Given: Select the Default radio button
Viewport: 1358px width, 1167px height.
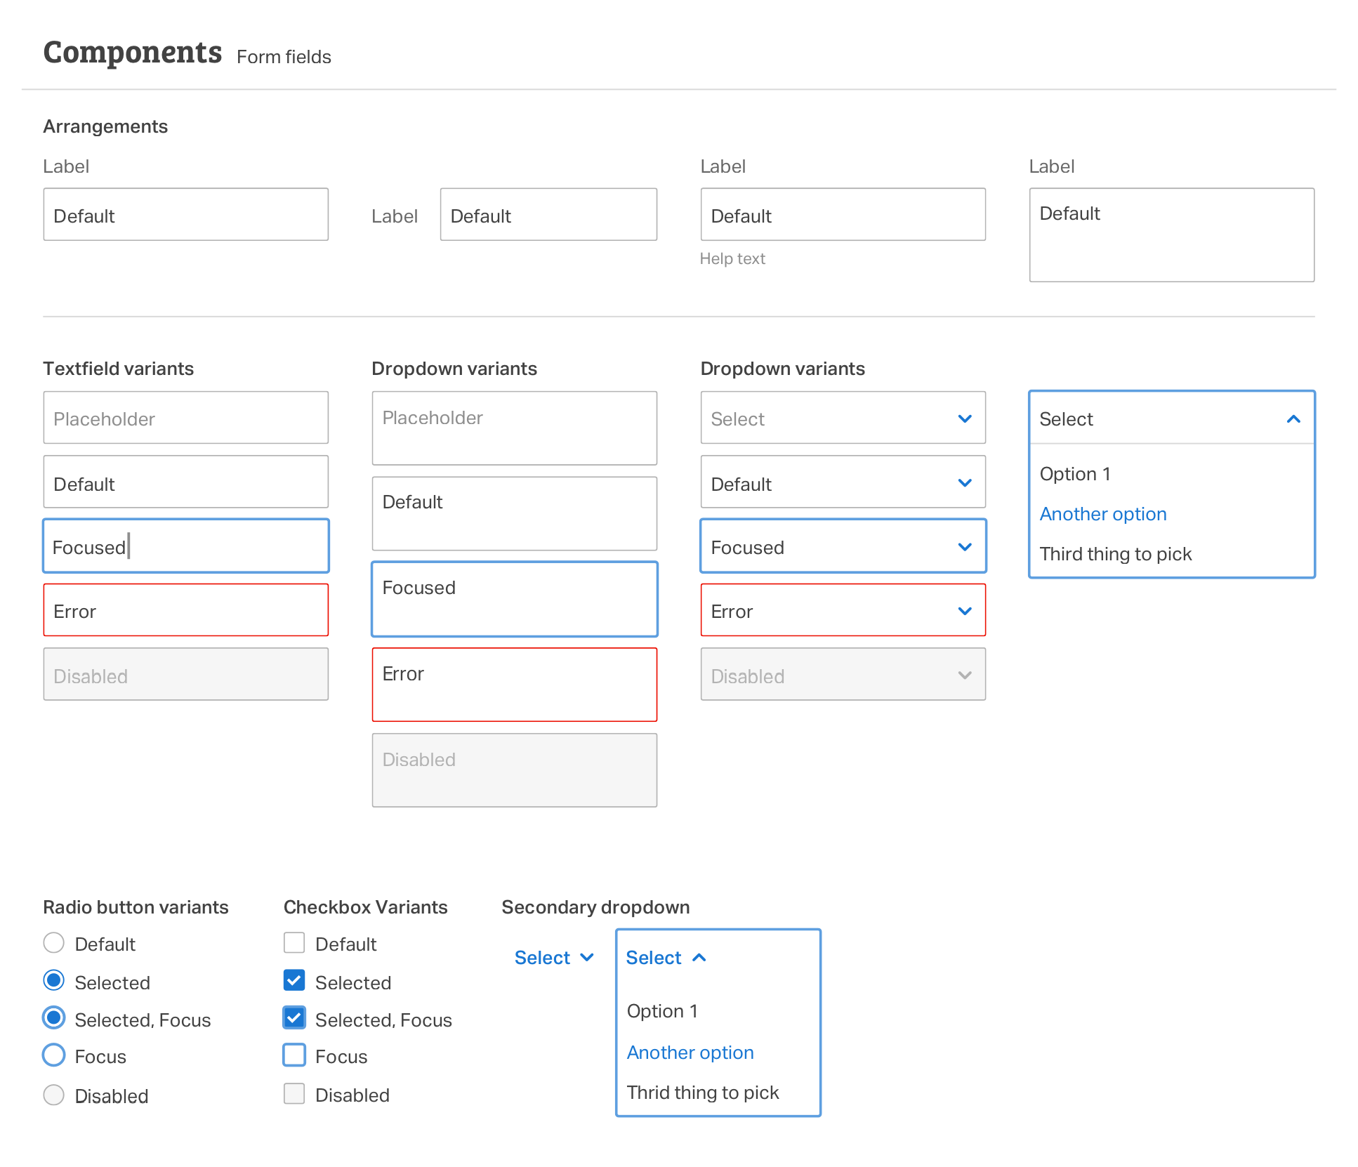Looking at the screenshot, I should (54, 943).
